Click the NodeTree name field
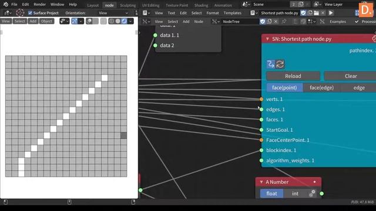The width and height of the screenshot is (376, 211). tap(240, 22)
